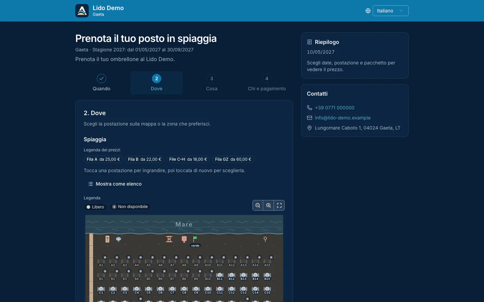Click the globe language icon
This screenshot has height=302, width=484.
coord(368,11)
